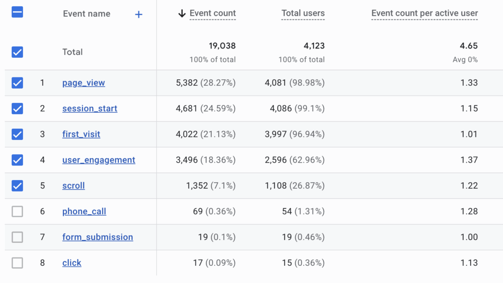Open the page_view event link
Viewport: 503px width, 283px height.
click(84, 83)
